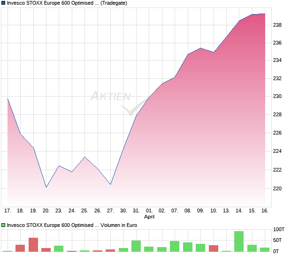Click the volume axis label 100T
This screenshot has height=256, width=291.
[279, 229]
